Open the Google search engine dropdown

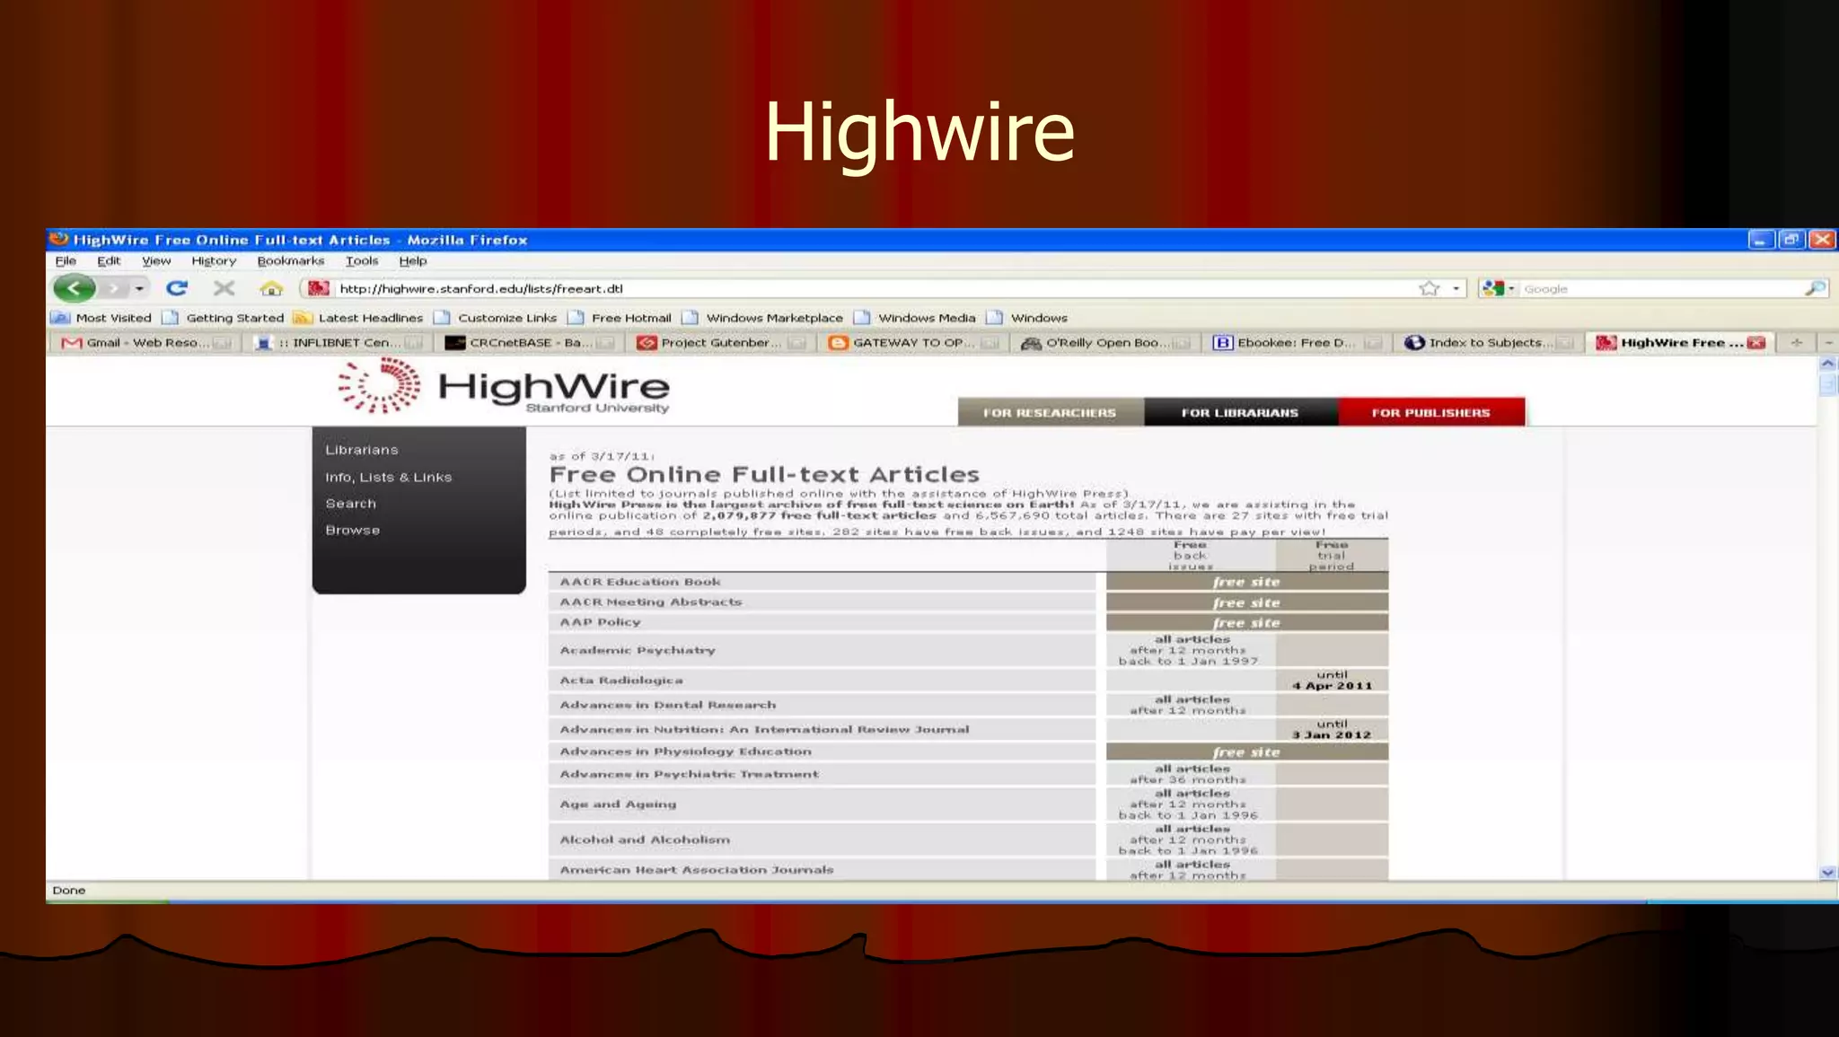(1499, 288)
